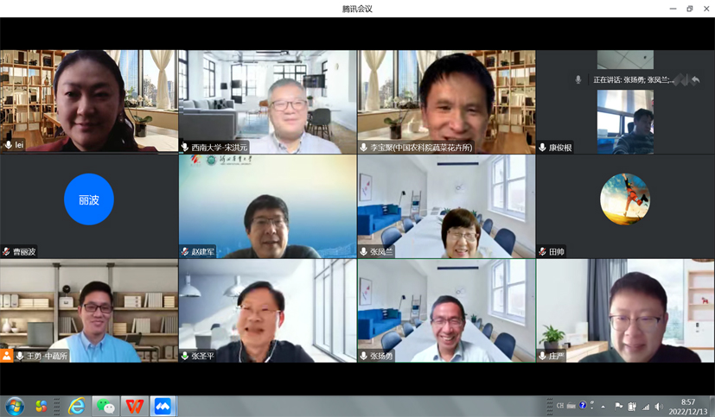Screen dimensions: 715x417
Task: Select the 丽波 blue avatar tile
Action: (89, 199)
